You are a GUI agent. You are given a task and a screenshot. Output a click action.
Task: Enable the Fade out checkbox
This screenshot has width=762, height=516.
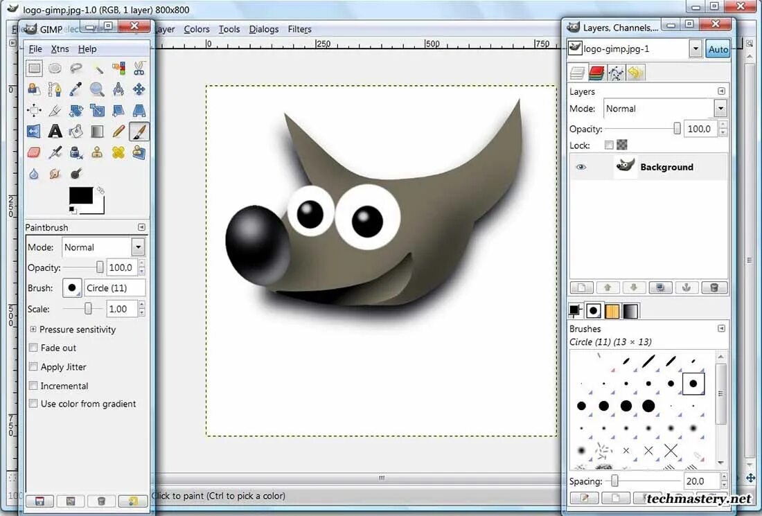pos(33,348)
